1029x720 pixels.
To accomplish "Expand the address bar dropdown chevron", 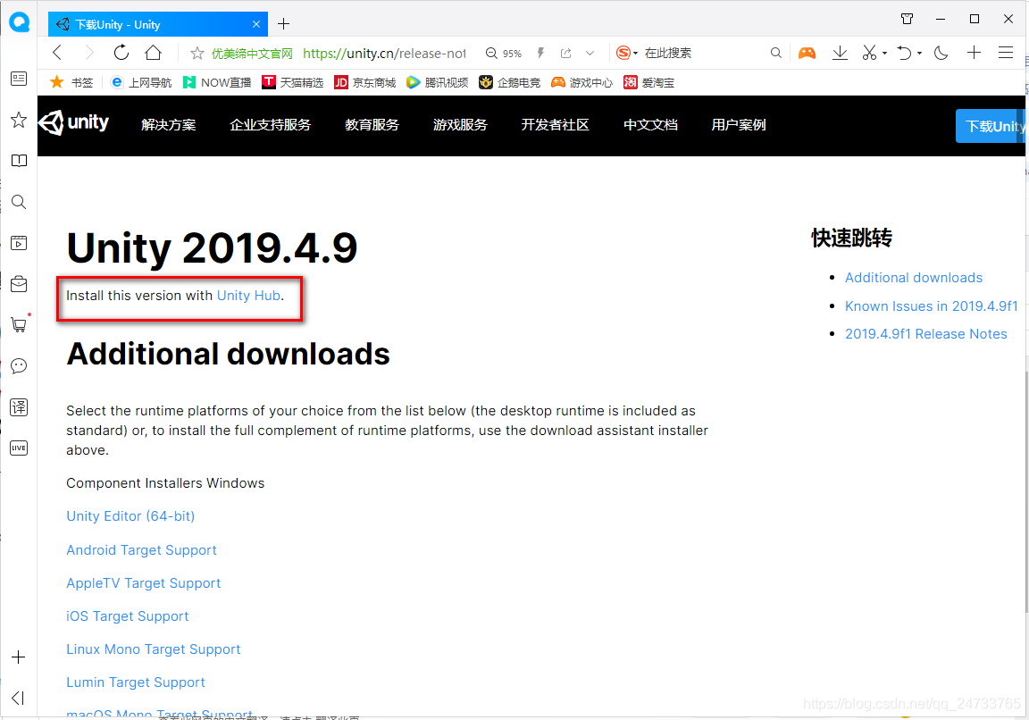I will coord(590,54).
